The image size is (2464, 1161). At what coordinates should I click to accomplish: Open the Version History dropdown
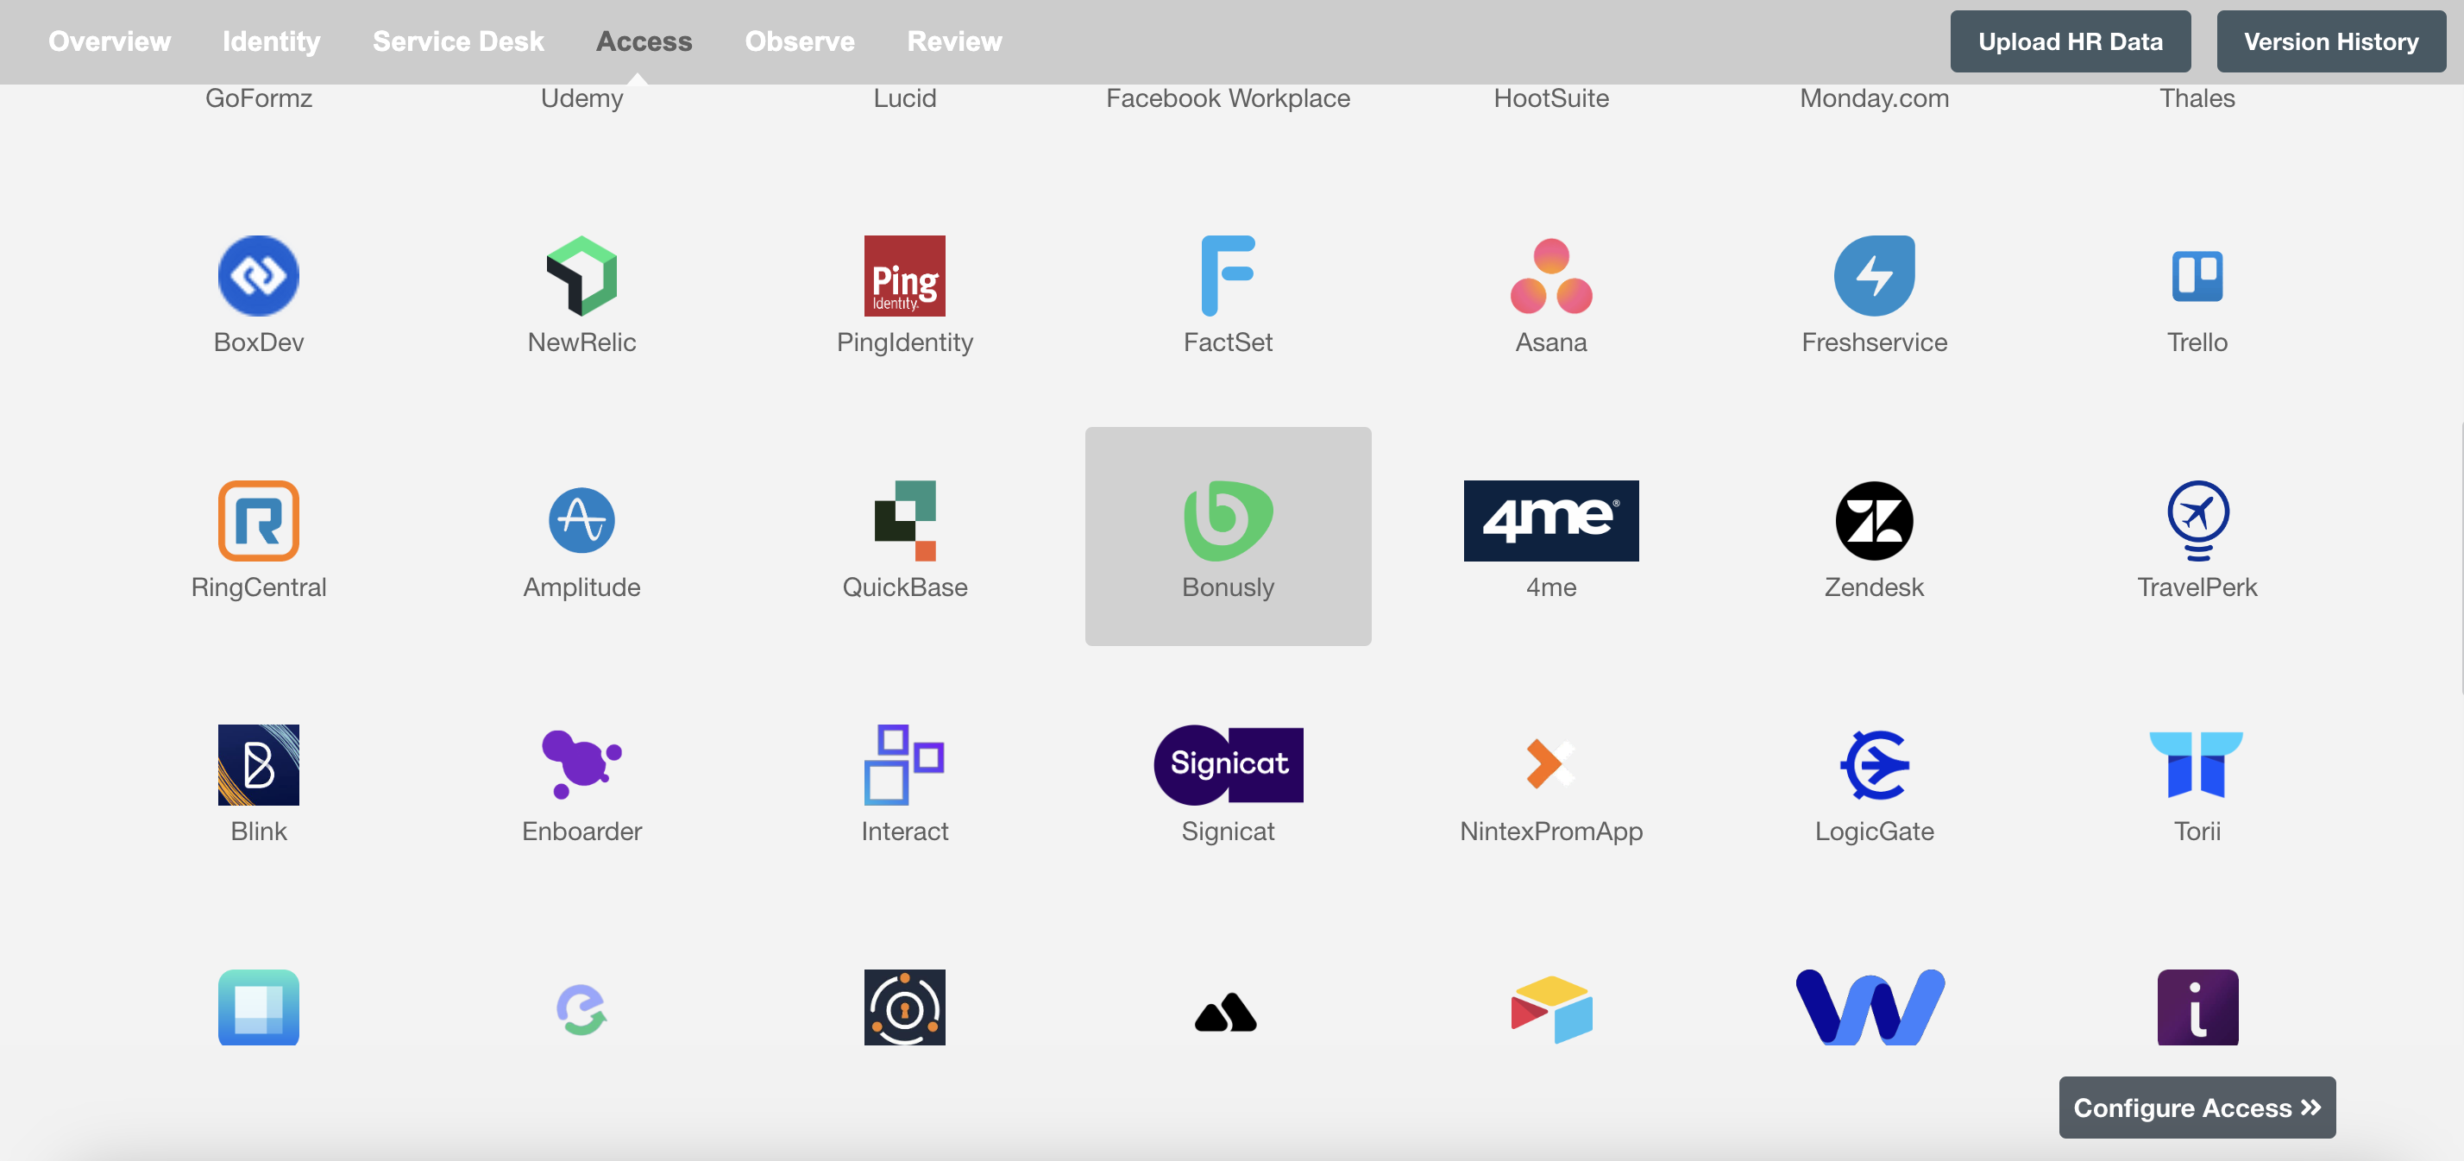[x=2330, y=40]
